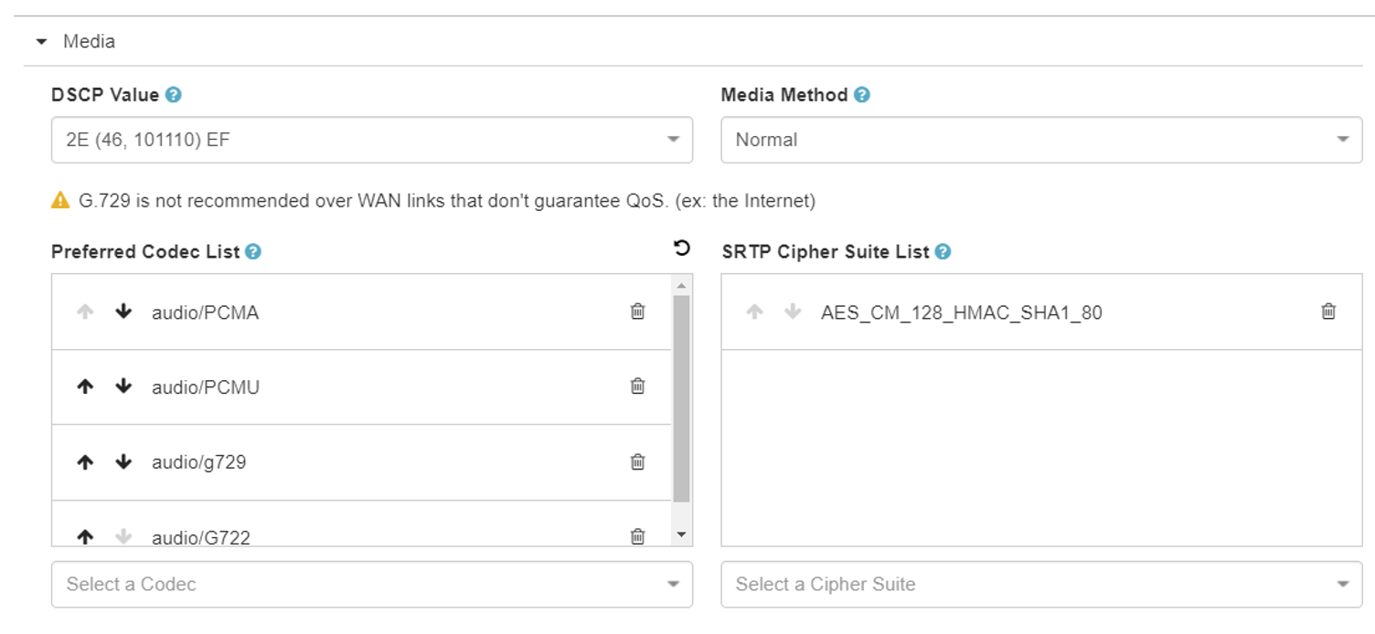Show Preferred Codec List help info
1375x634 pixels.
click(x=253, y=251)
